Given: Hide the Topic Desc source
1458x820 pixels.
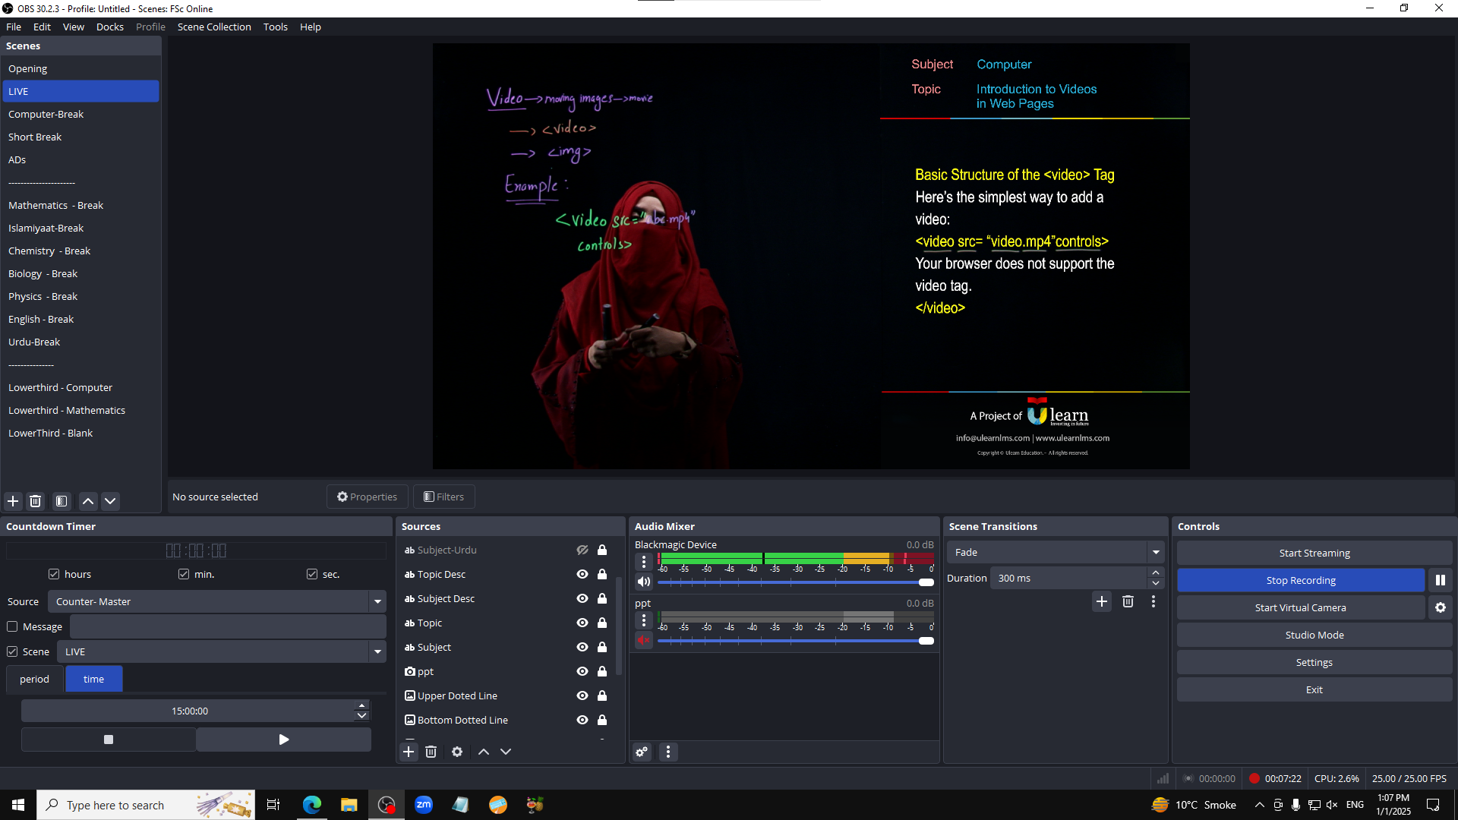Looking at the screenshot, I should tap(582, 574).
